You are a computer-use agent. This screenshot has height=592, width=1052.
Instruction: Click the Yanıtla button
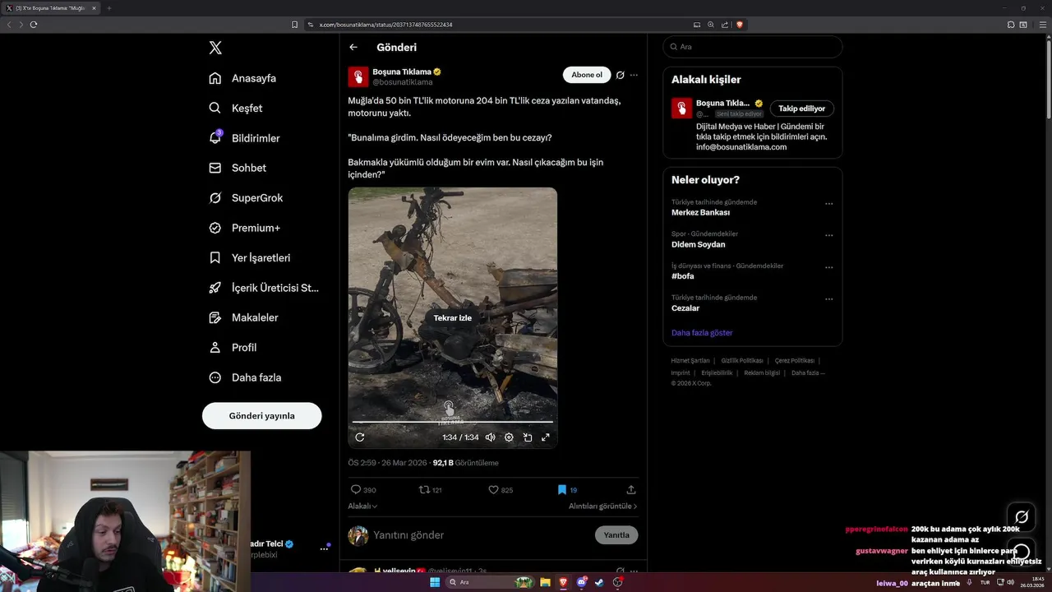(x=616, y=535)
